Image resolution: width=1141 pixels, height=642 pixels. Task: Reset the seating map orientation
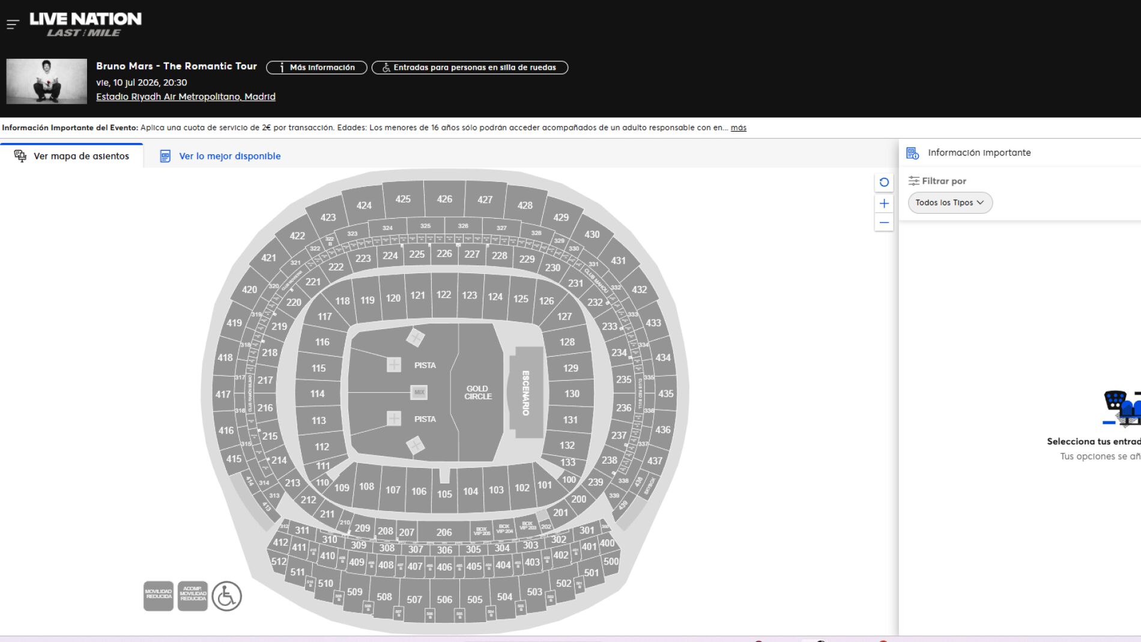click(x=883, y=181)
